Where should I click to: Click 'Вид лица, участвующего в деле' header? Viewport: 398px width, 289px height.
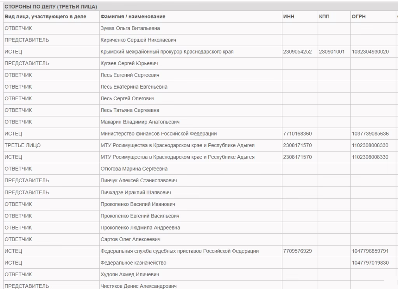point(45,17)
